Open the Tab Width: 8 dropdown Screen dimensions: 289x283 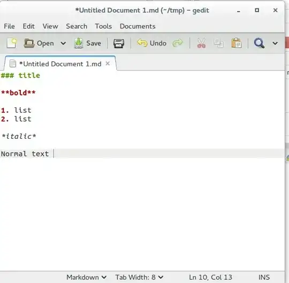139,277
